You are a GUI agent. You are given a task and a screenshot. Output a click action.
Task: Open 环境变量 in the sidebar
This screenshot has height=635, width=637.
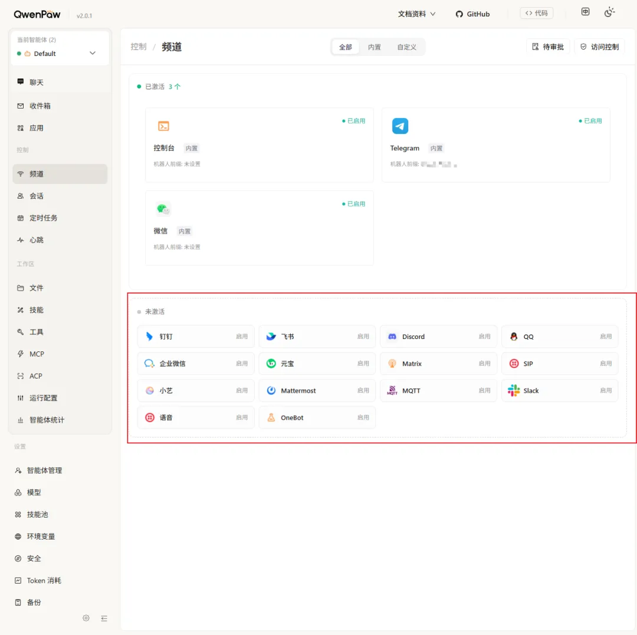click(x=60, y=537)
